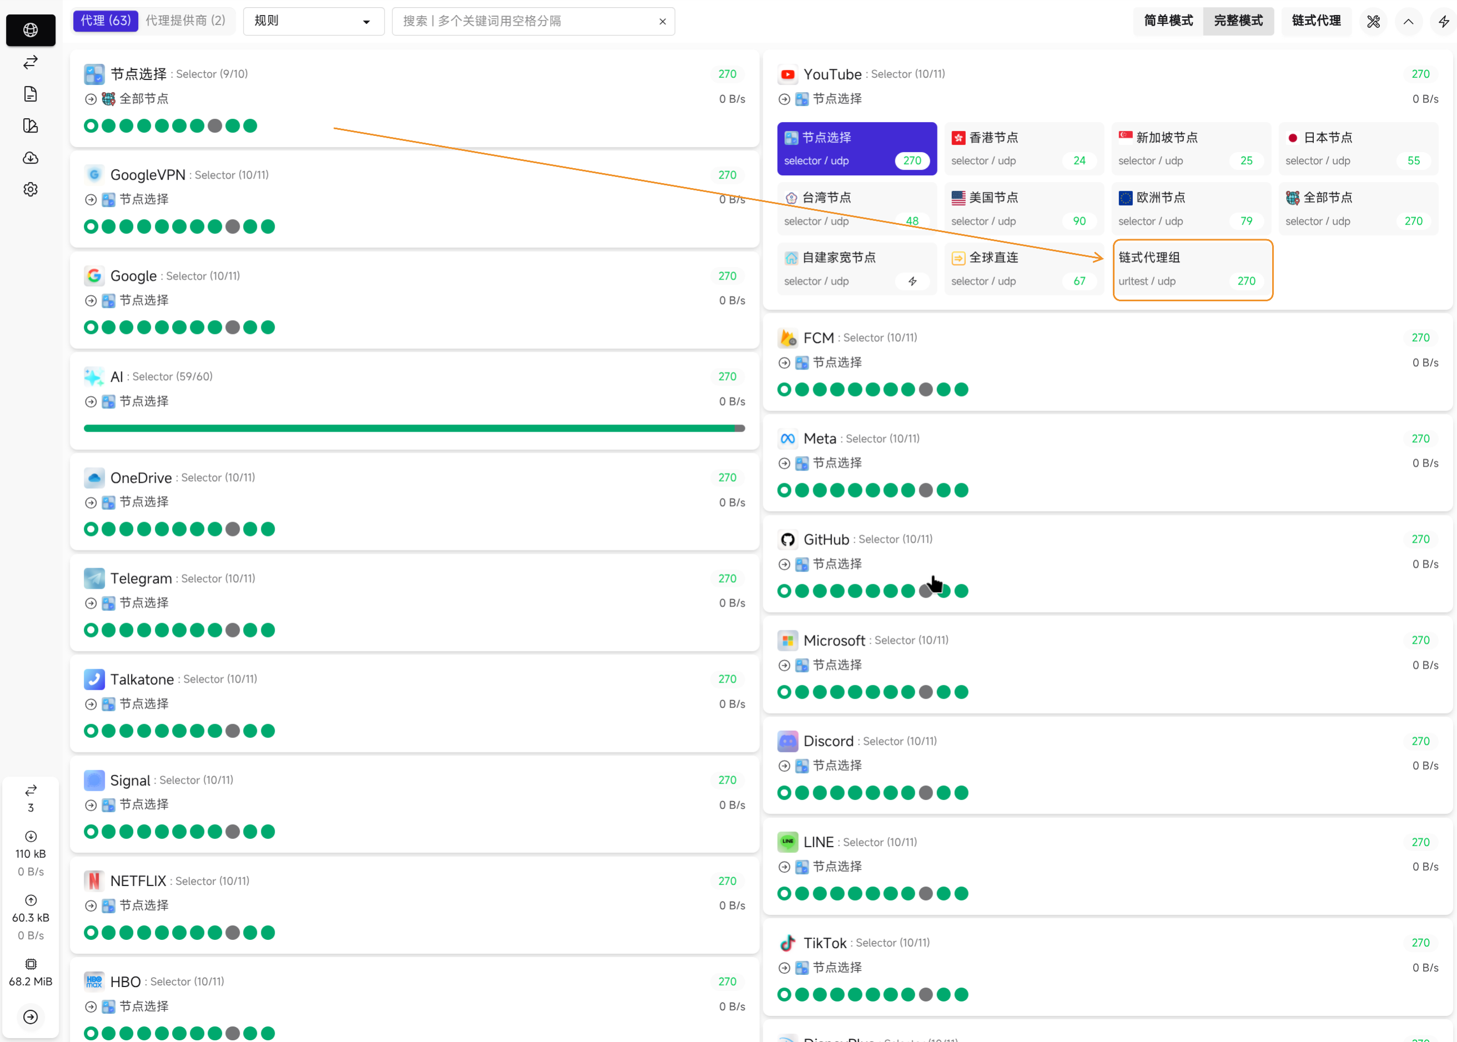Click the TikTok group icon

788,943
